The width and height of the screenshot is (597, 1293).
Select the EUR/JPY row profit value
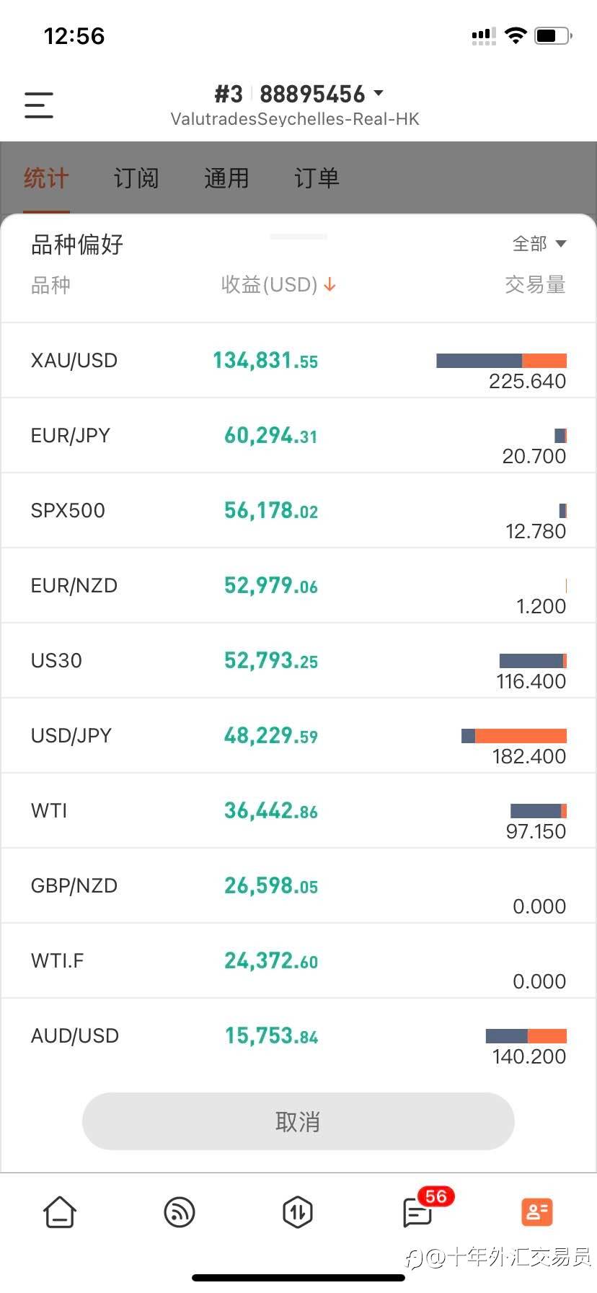click(x=270, y=435)
